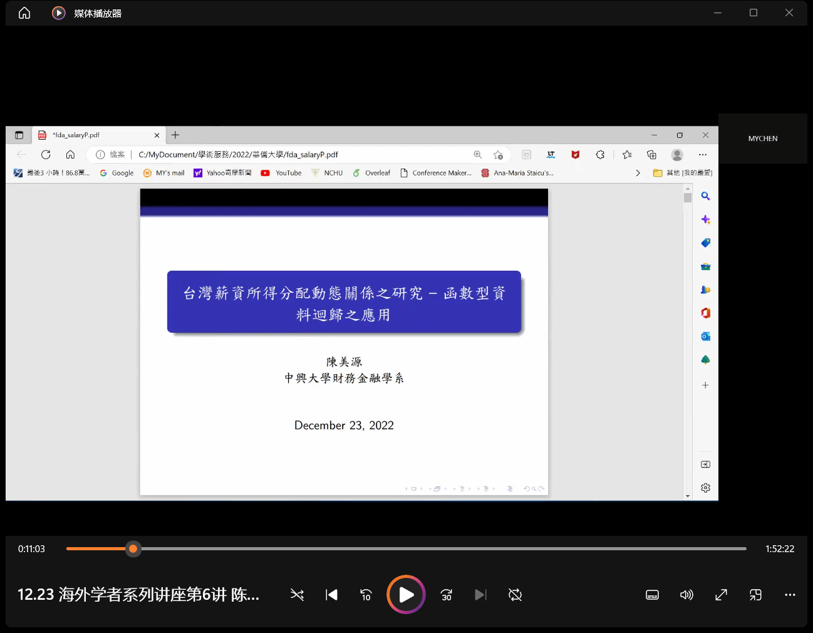The image size is (813, 633).
Task: Select the fda_salaryP.pdf browser tab
Action: pos(94,135)
